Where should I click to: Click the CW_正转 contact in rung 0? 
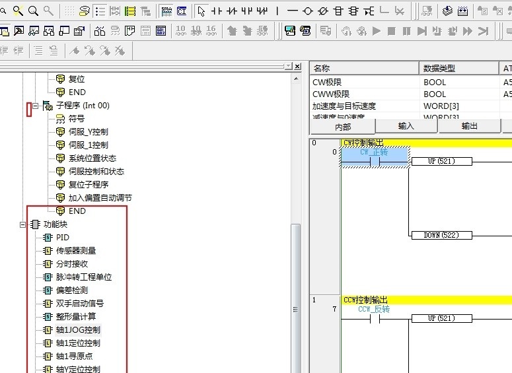click(x=375, y=158)
